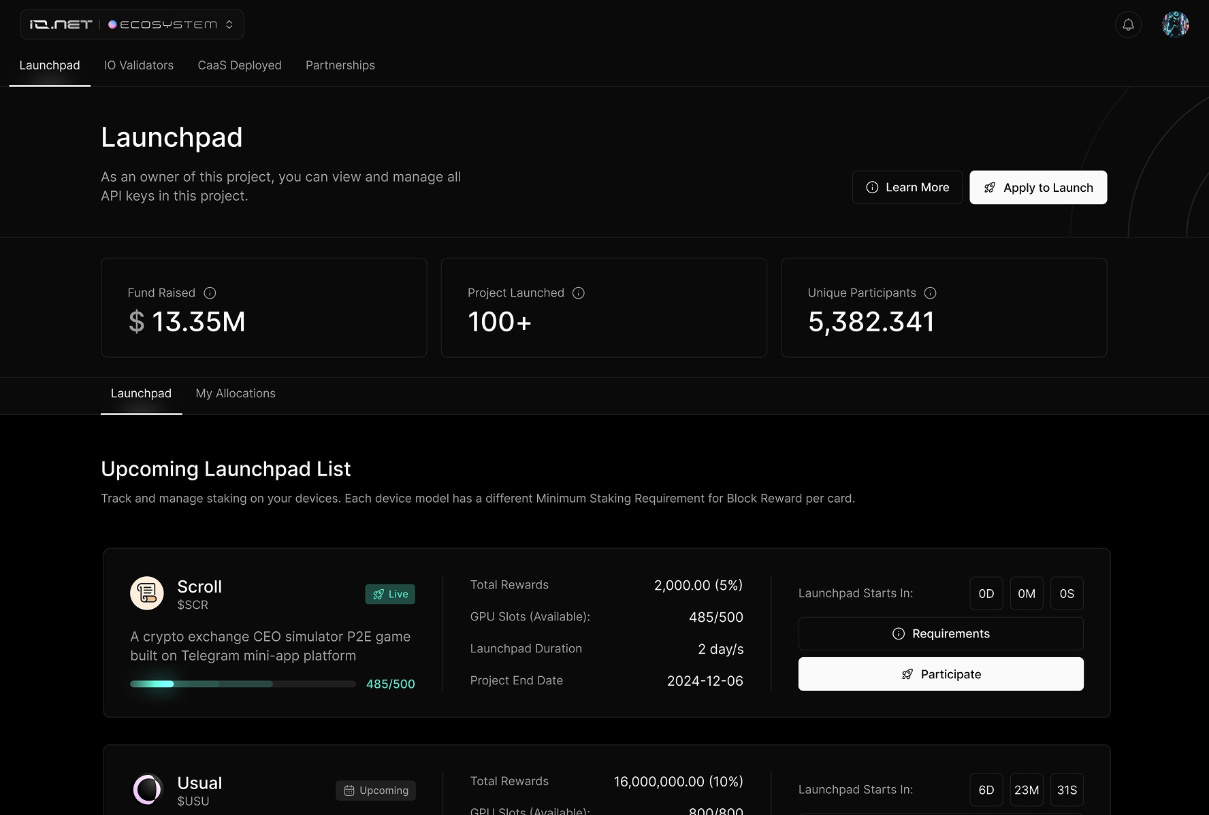The image size is (1209, 815).
Task: Show info for Fund Raised
Action: [210, 293]
